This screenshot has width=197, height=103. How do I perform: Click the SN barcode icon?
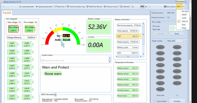pos(142,7)
